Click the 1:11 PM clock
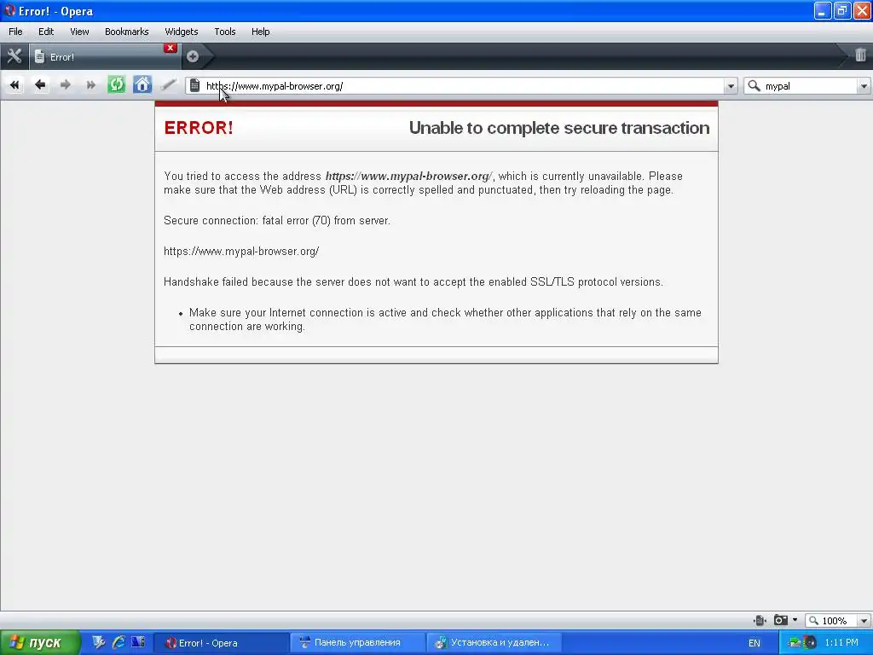Screen dimensions: 873x655 pos(841,643)
